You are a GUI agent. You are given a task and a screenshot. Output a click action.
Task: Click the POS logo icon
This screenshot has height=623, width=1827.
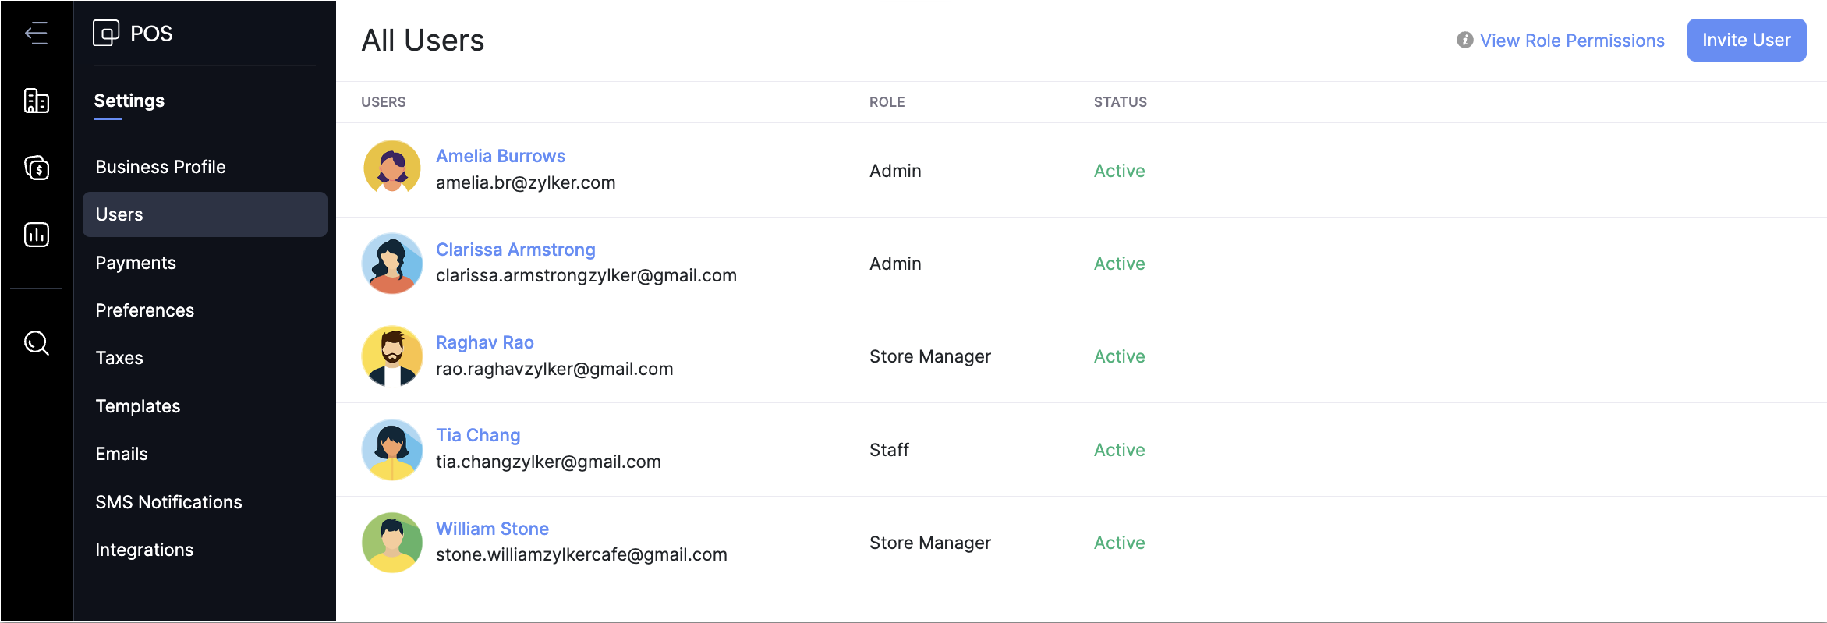click(106, 33)
